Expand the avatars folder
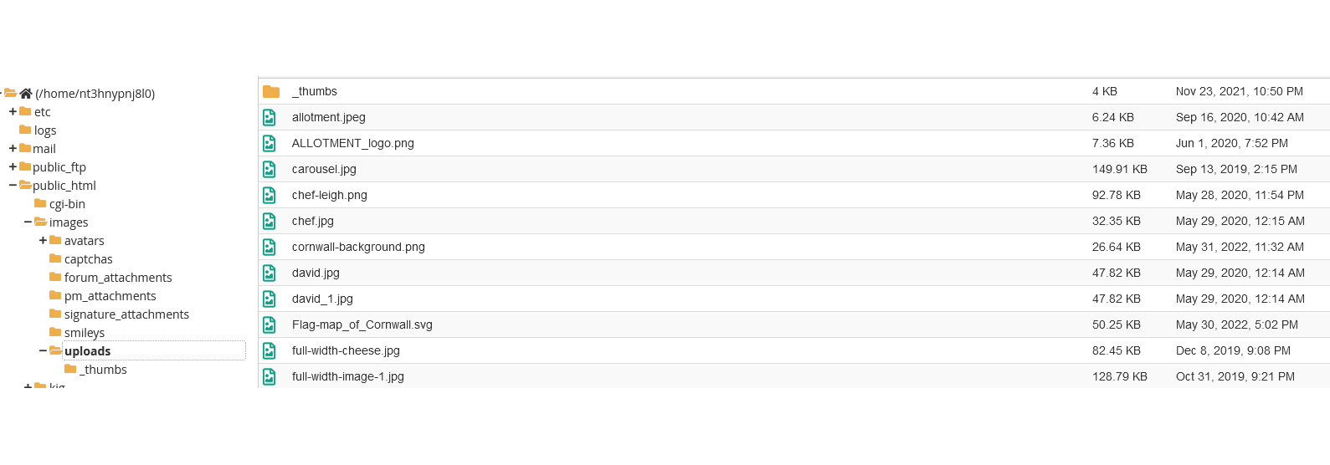Screen dimensions: 1330x465 coord(43,241)
